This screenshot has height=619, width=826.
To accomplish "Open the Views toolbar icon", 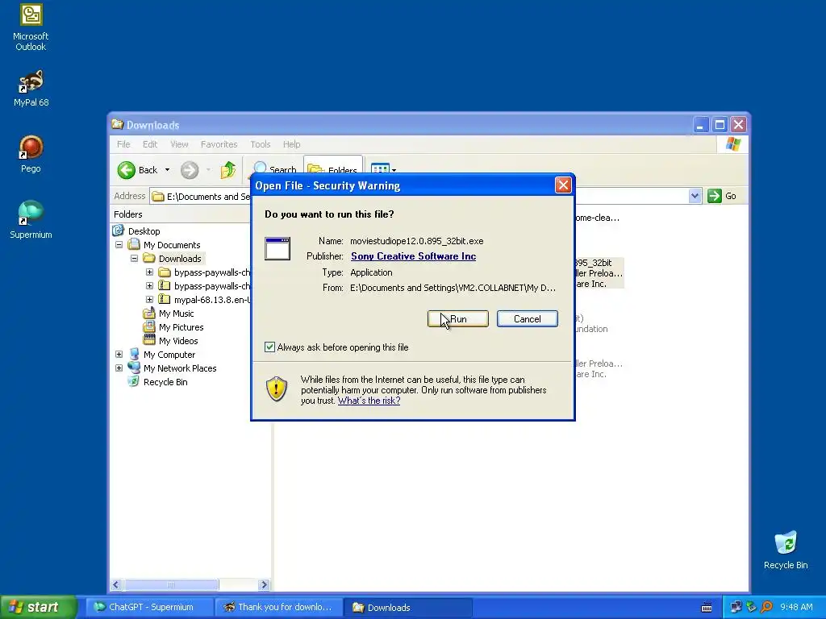I will (380, 169).
